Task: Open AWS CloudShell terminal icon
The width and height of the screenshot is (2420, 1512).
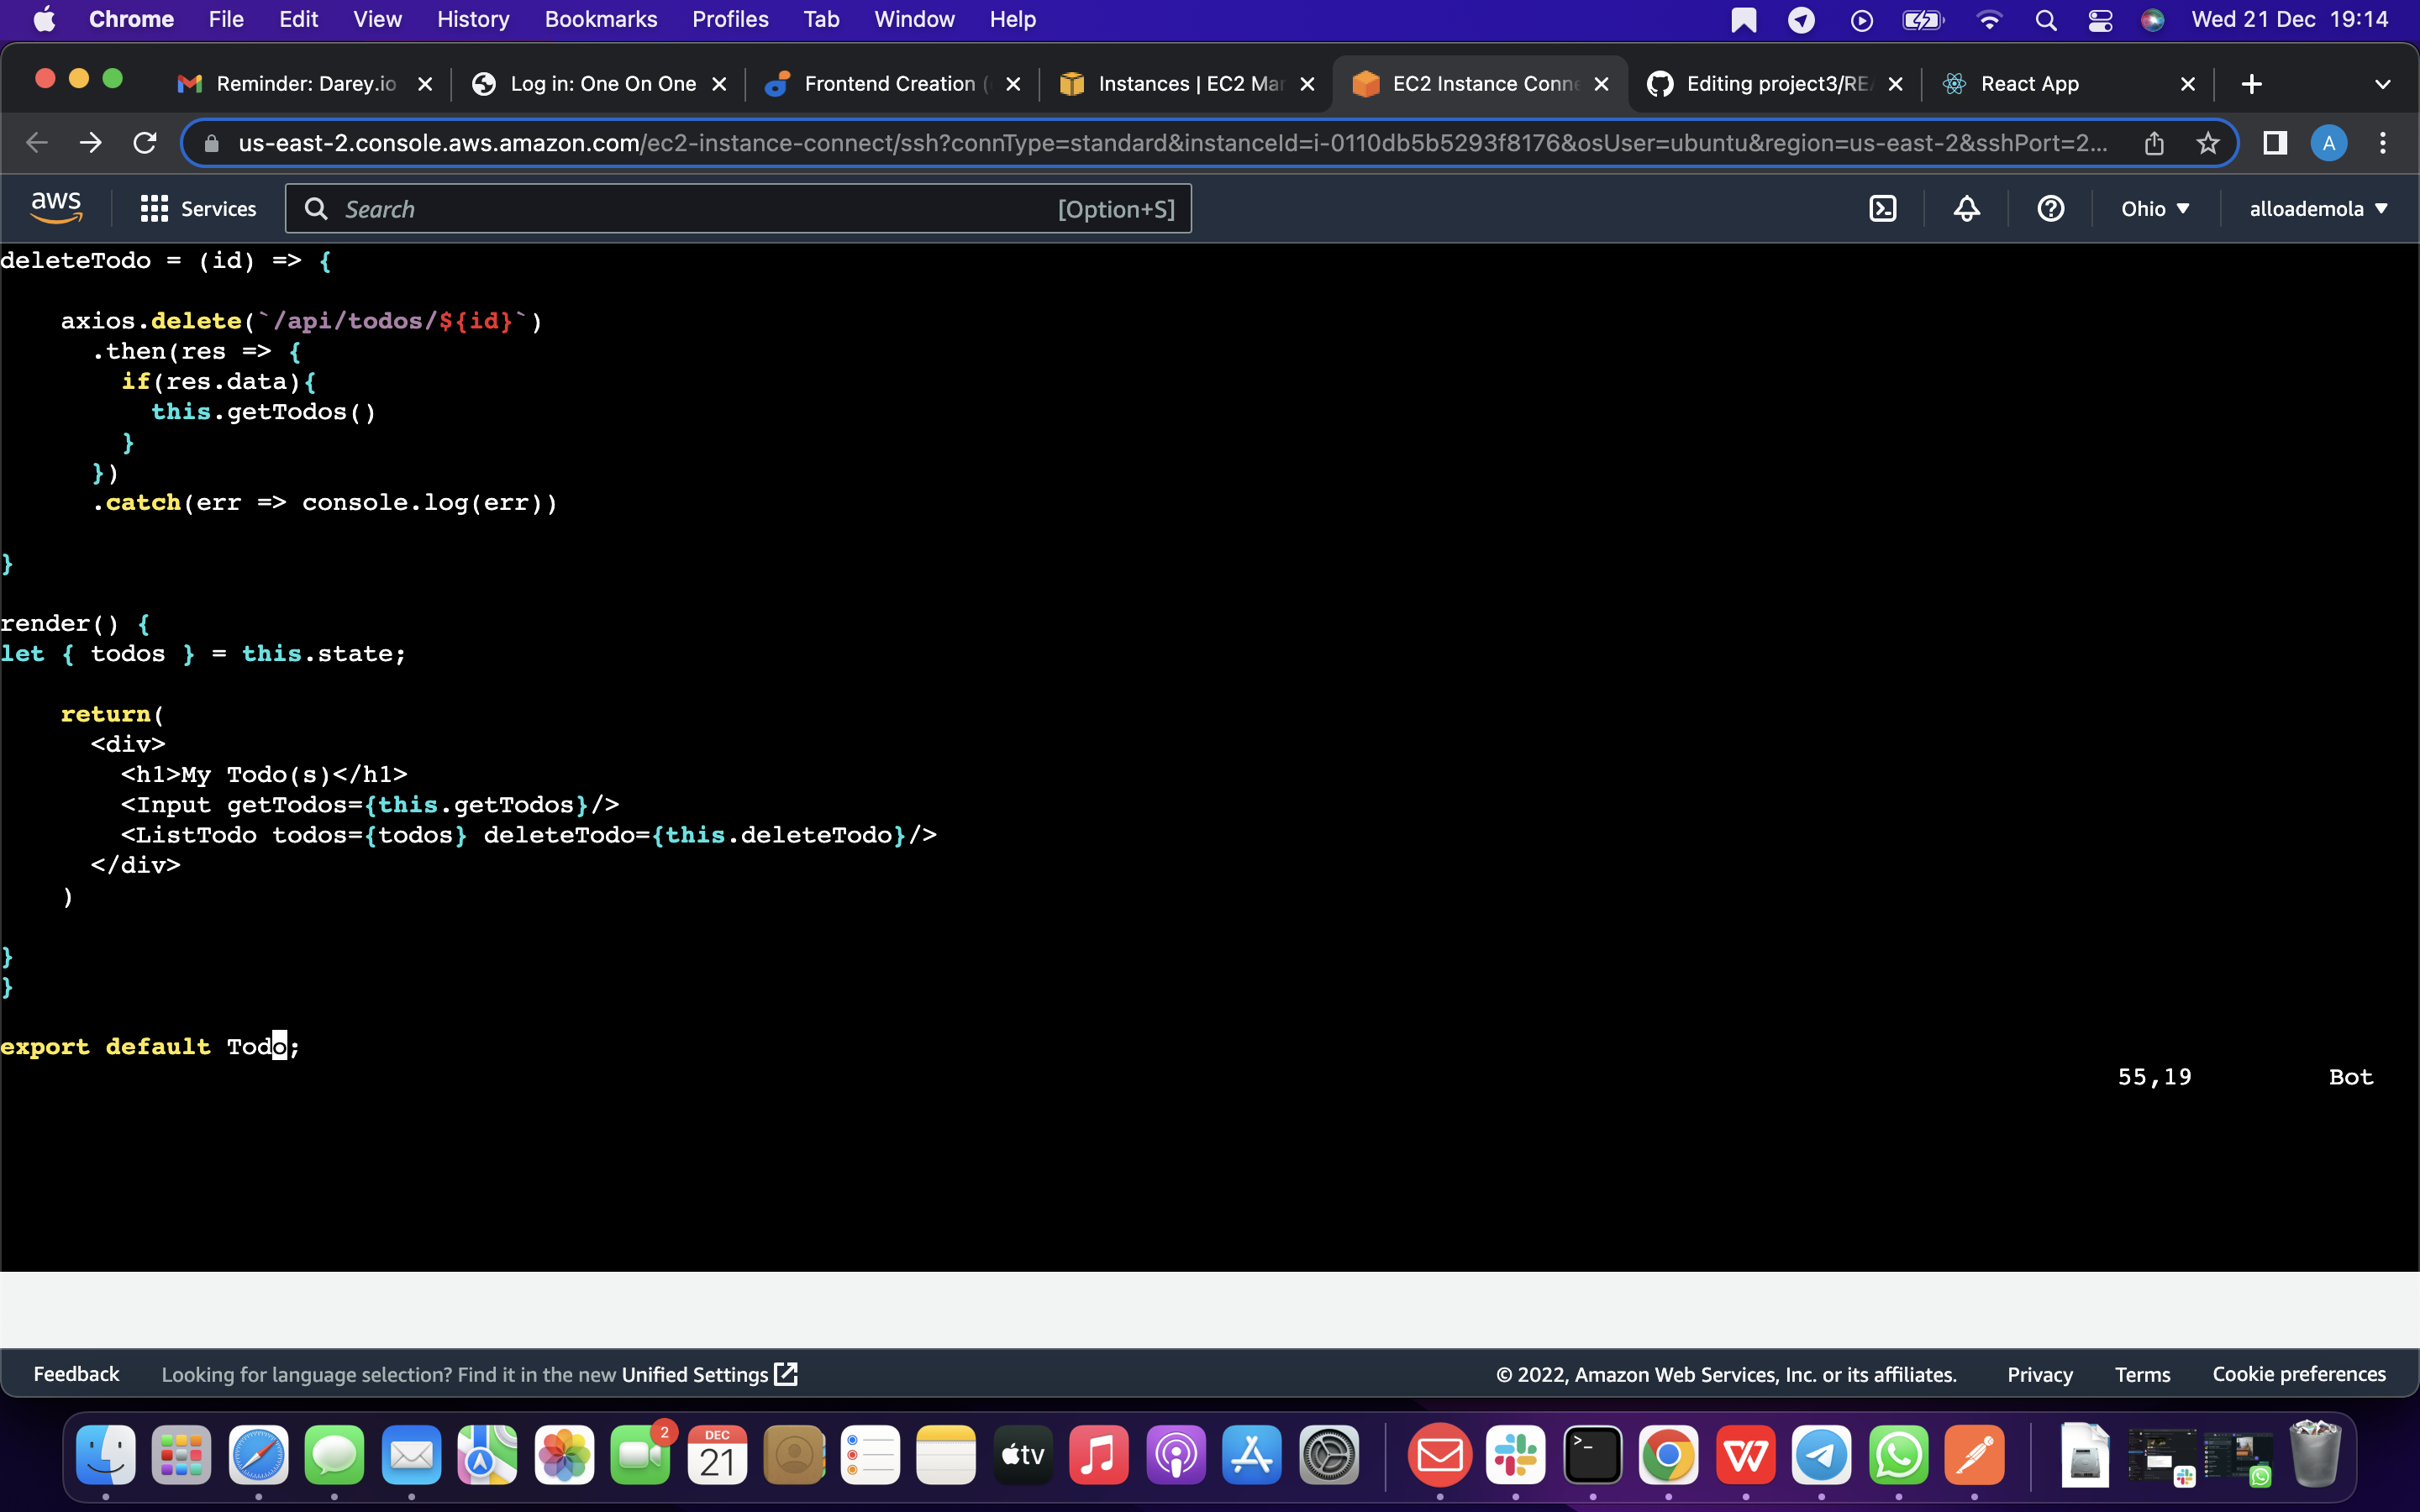Action: point(1884,208)
